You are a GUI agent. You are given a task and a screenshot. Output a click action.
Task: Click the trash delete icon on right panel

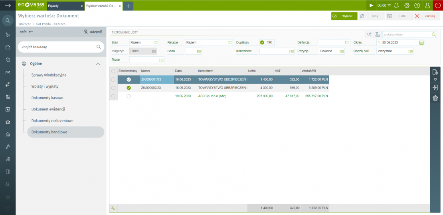[x=435, y=98]
